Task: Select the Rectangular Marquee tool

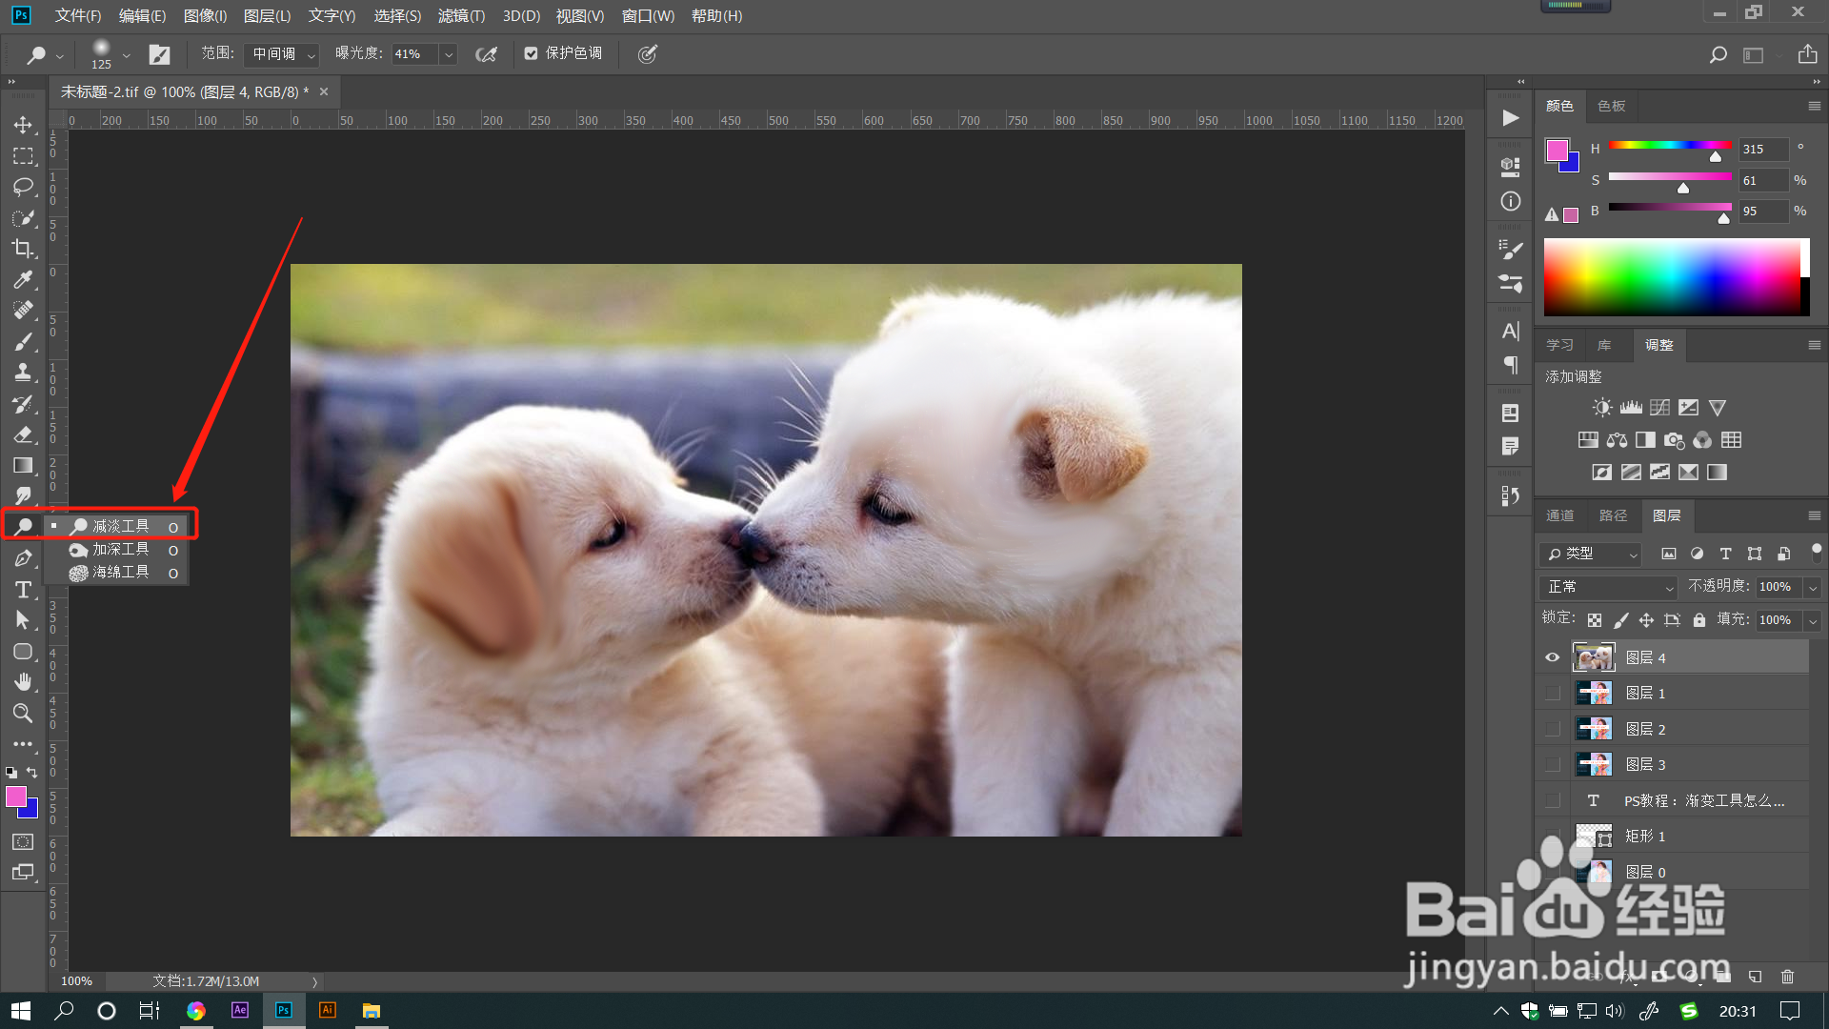Action: pos(23,155)
